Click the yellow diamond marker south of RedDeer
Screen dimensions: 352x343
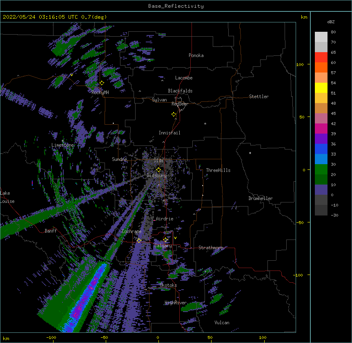click(174, 114)
